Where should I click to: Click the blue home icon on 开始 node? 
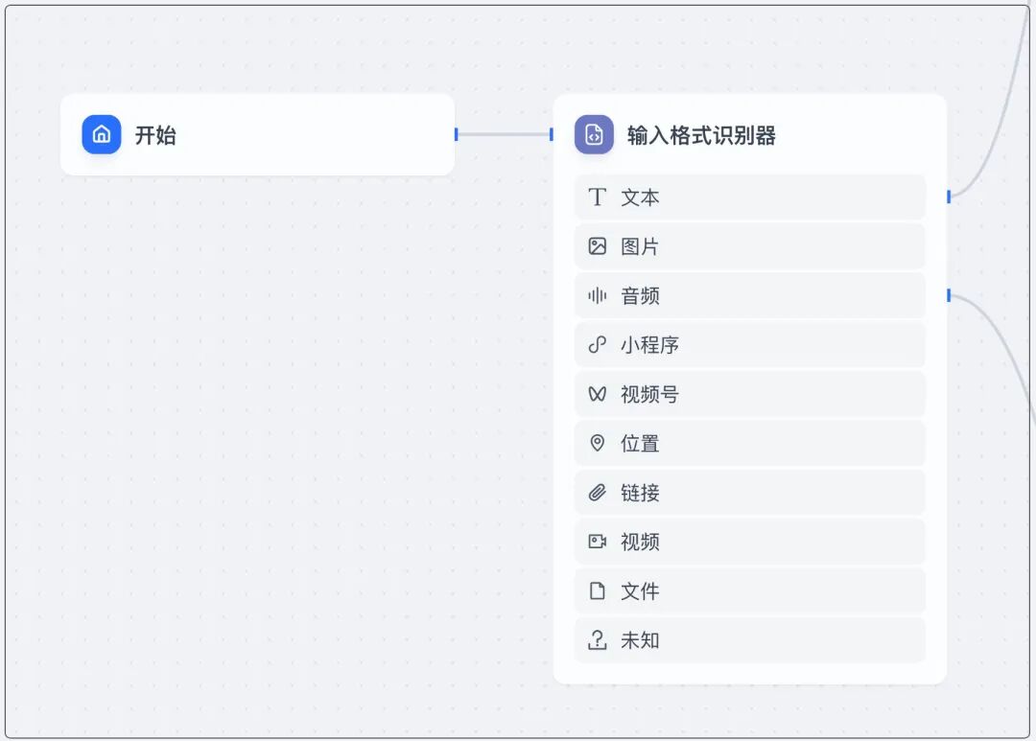click(x=101, y=135)
